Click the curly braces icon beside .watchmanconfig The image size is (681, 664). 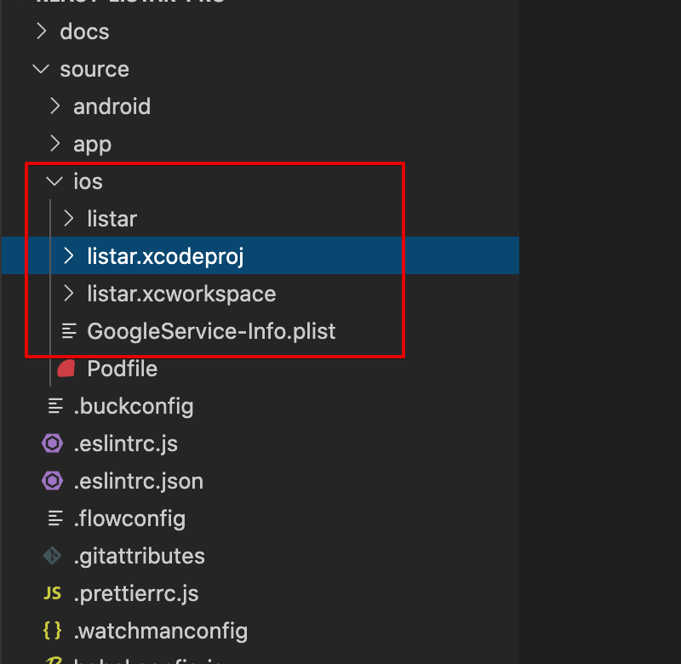[x=53, y=631]
